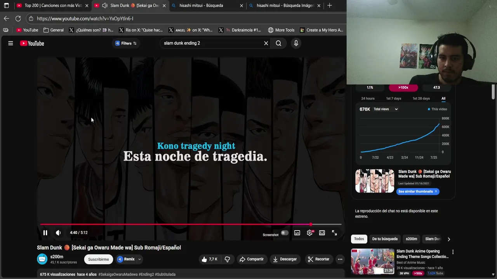Open the Total views dropdown
The image size is (497, 279).
point(386,109)
